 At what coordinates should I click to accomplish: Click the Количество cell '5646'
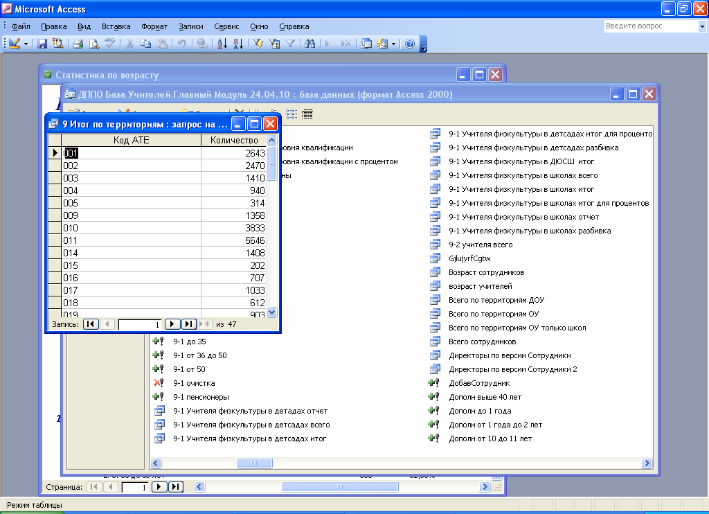point(234,240)
